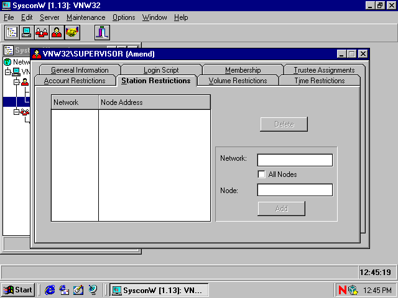The image size is (398, 298).
Task: Click the SysconW icon in main title bar
Action: (6, 6)
